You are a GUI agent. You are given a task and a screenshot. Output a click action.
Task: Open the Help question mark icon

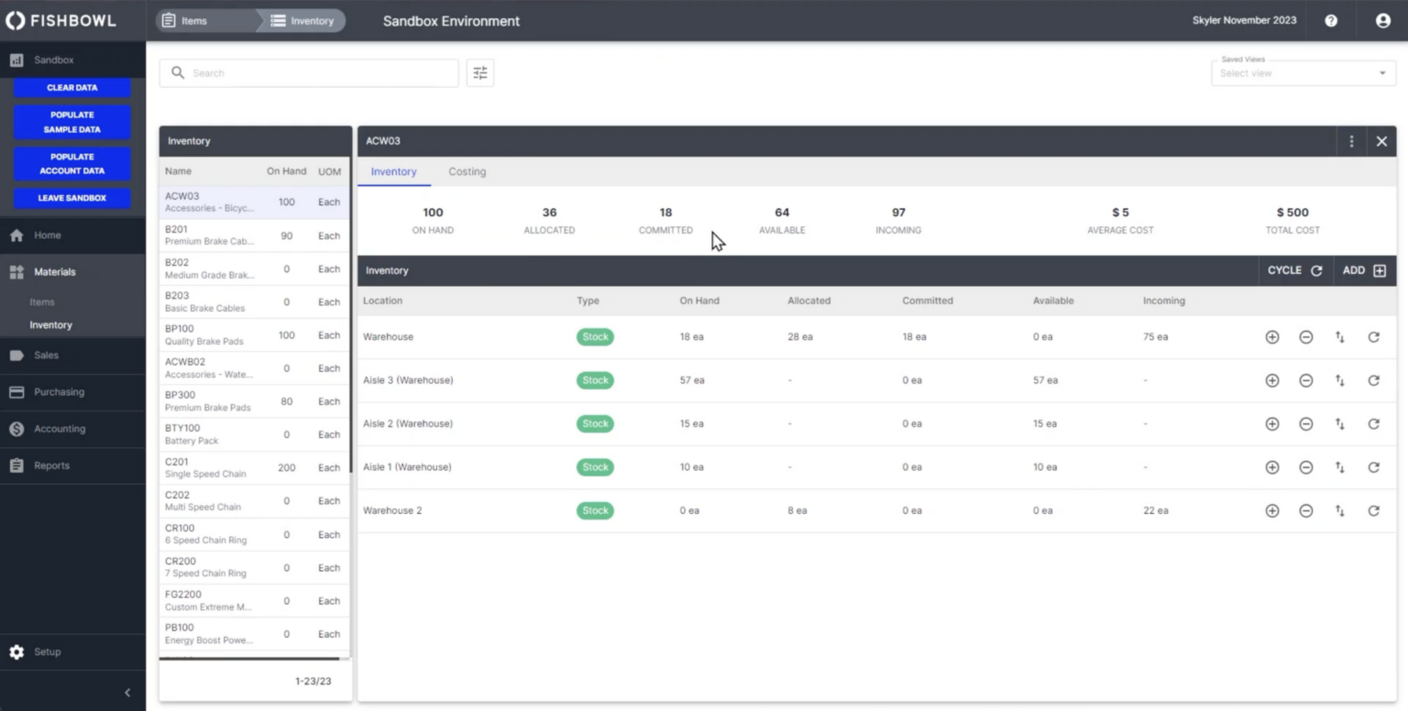coord(1330,19)
